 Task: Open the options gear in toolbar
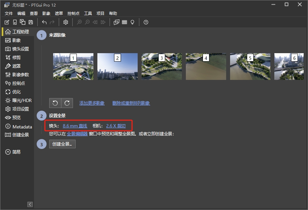pyautogui.click(x=66, y=22)
